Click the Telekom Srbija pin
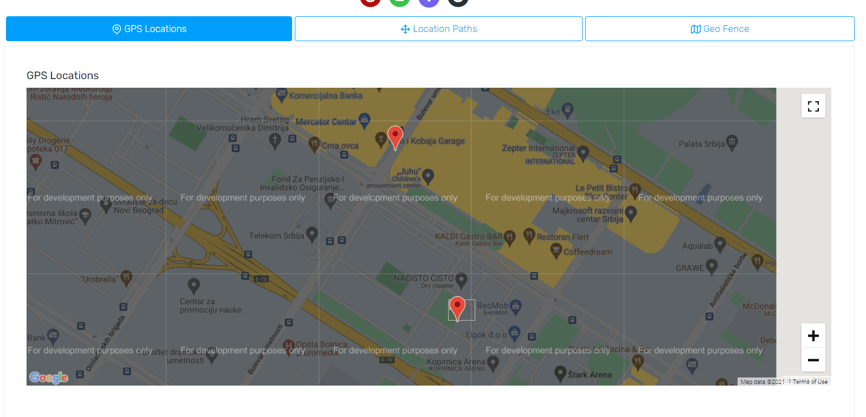 (x=312, y=234)
